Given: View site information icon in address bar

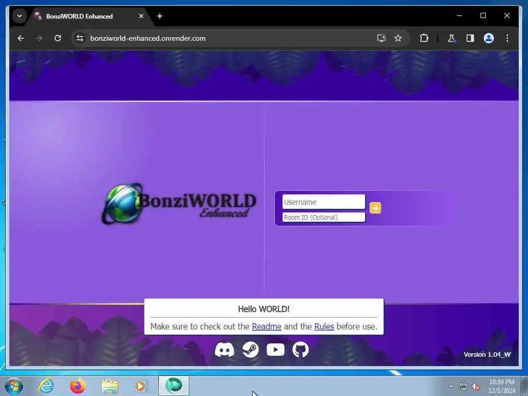Looking at the screenshot, I should 80,38.
